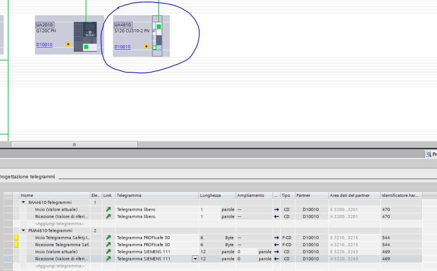Click length value 12 in Invio SIEMENS 111 row
Image resolution: width=437 pixels, height=271 pixels.
pos(203,251)
